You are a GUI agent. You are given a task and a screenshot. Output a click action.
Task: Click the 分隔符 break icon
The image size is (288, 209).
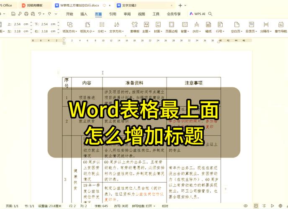(x=266, y=25)
